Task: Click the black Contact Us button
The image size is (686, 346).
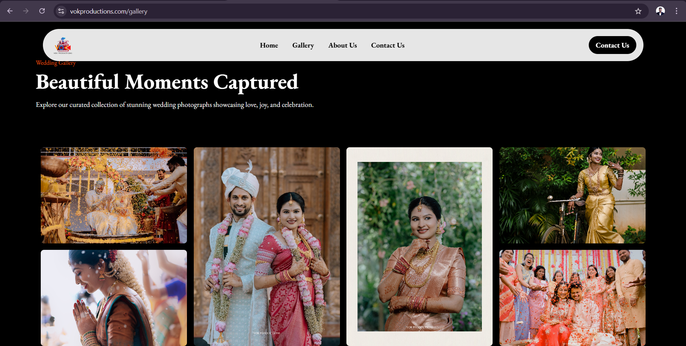Action: 612,45
